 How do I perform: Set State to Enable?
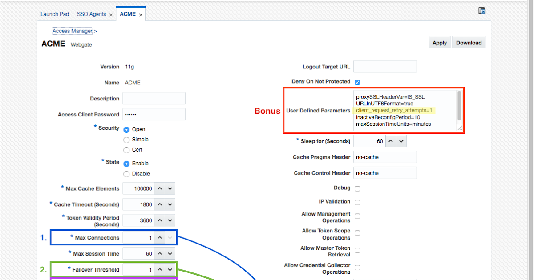coord(126,164)
